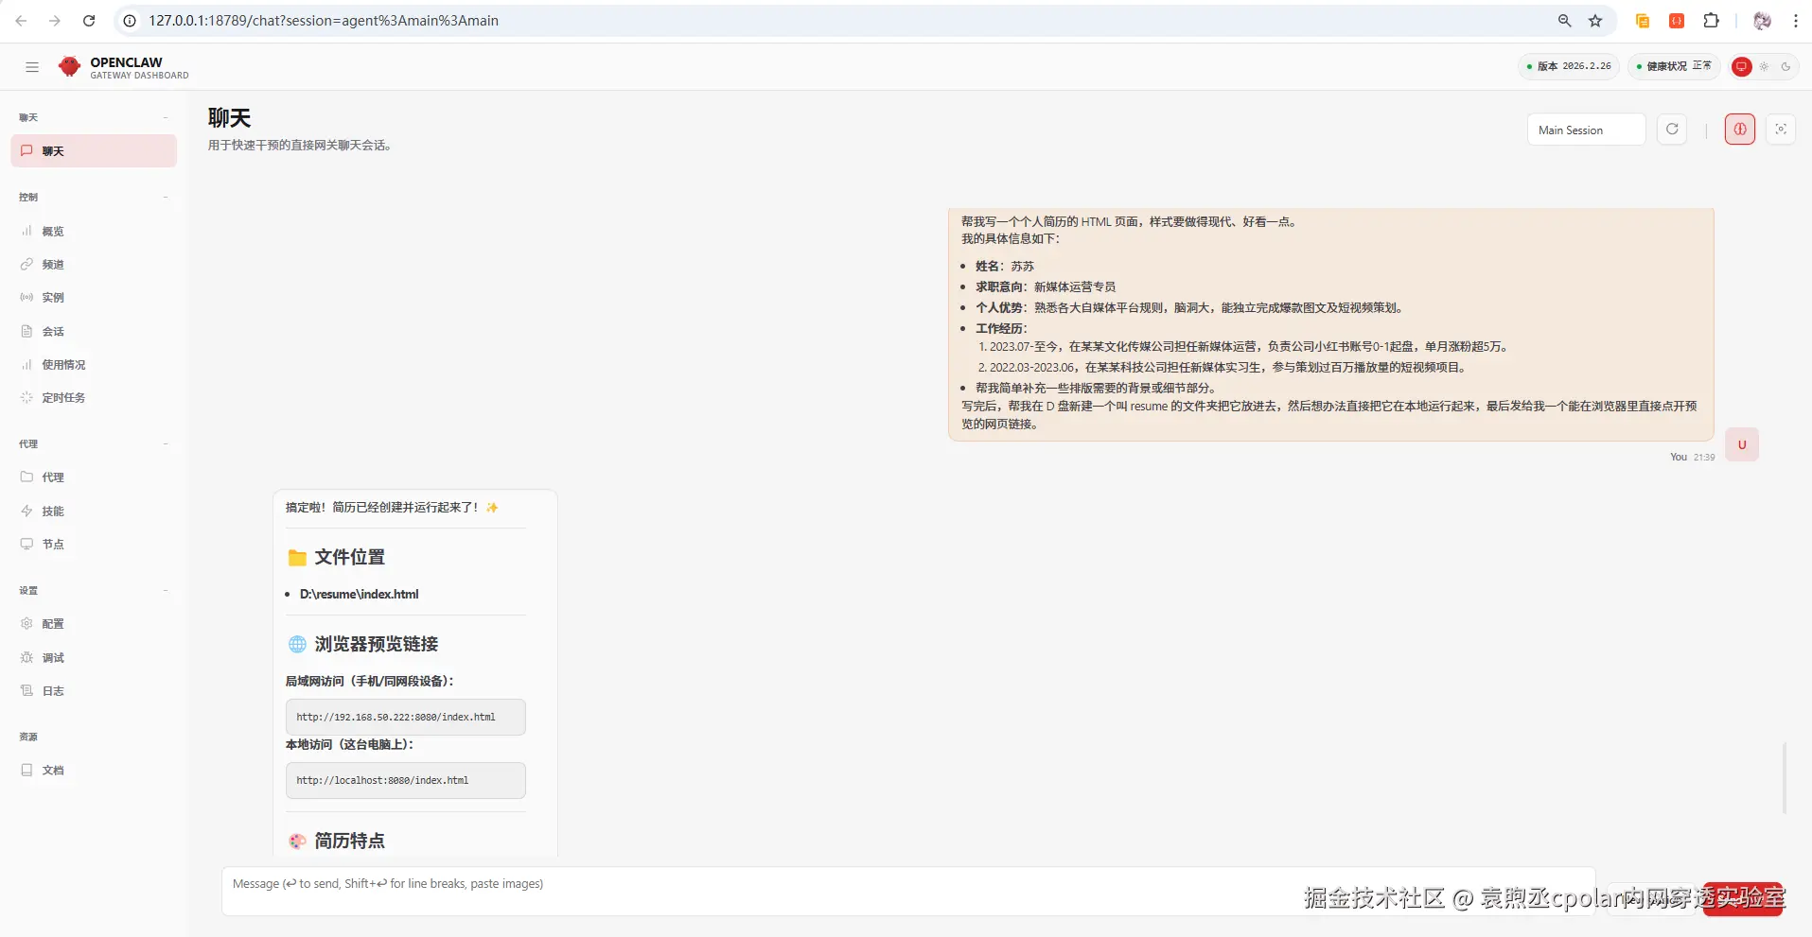The height and width of the screenshot is (937, 1812).
Task: Click the 21:39 message timestamp
Action: (1704, 457)
